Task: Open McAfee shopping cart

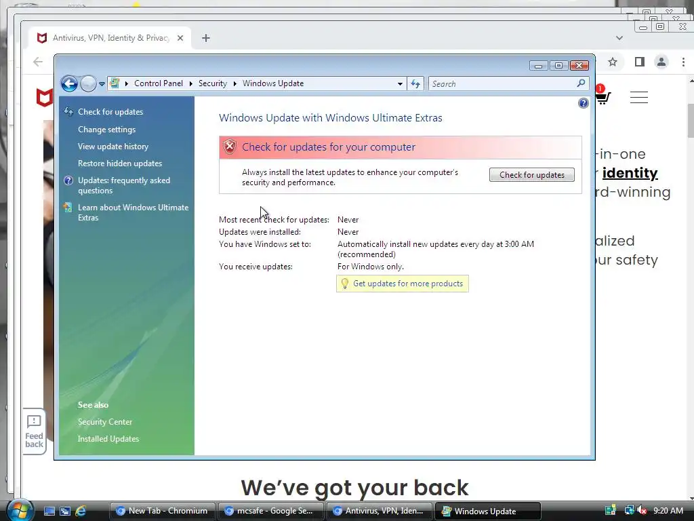Action: coord(603,95)
